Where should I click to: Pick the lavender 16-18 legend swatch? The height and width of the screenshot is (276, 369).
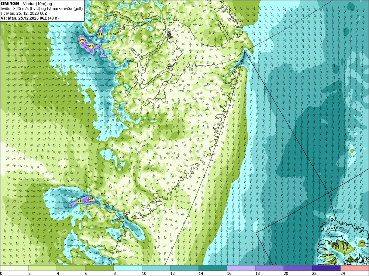click(x=241, y=268)
